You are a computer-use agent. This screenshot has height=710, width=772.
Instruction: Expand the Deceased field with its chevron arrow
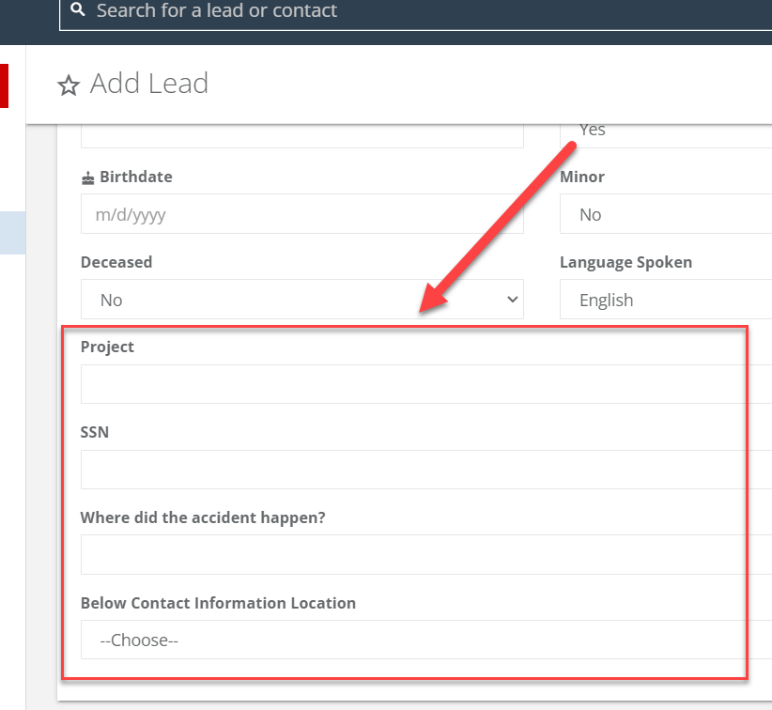[512, 300]
